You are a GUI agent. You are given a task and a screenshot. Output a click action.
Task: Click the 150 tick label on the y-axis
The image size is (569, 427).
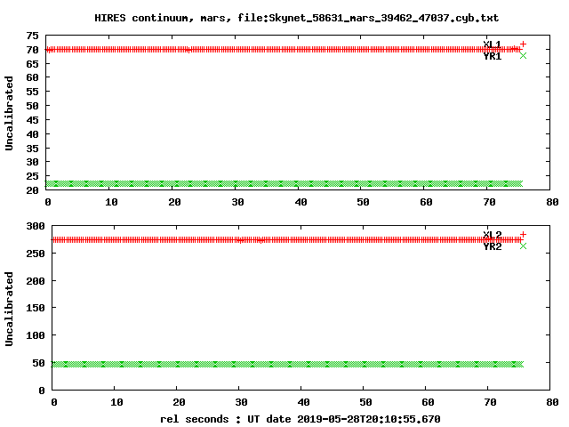tap(36, 308)
